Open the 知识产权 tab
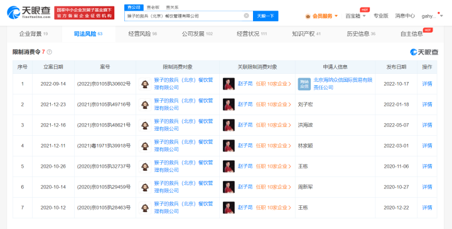 click(306, 34)
